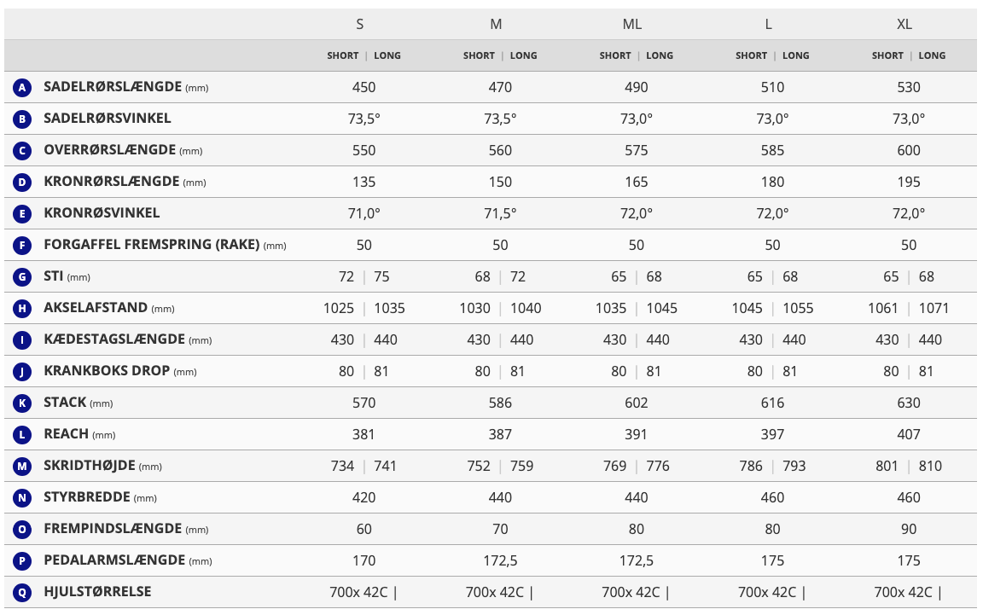Select the letter C badge beside Overrørslængde

coord(22,150)
